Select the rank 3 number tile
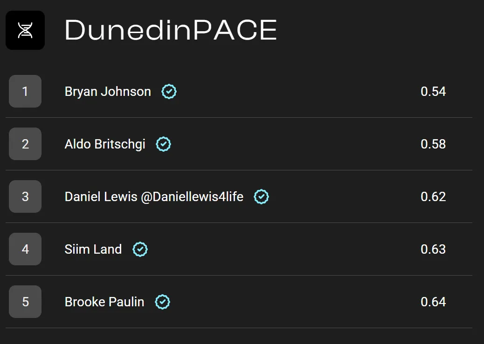This screenshot has width=484, height=344. [x=25, y=196]
